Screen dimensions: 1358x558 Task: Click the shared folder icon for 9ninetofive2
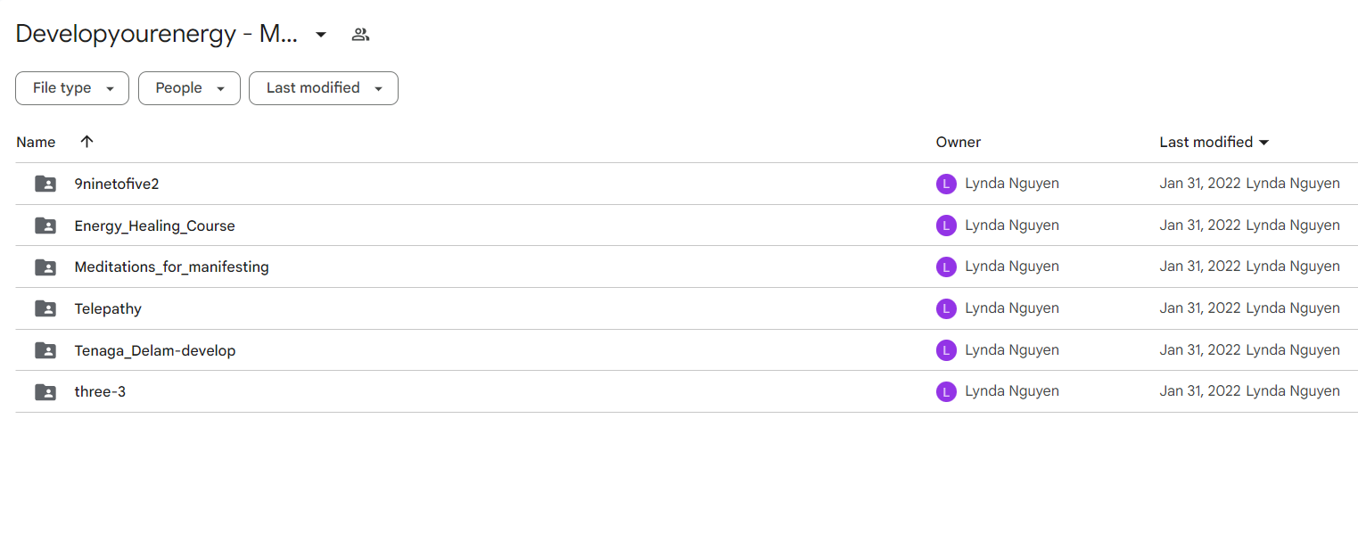(x=45, y=184)
